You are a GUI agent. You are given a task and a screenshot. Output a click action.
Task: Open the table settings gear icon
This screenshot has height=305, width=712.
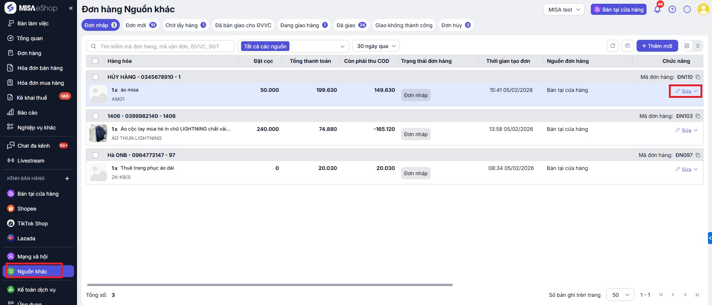coord(628,46)
